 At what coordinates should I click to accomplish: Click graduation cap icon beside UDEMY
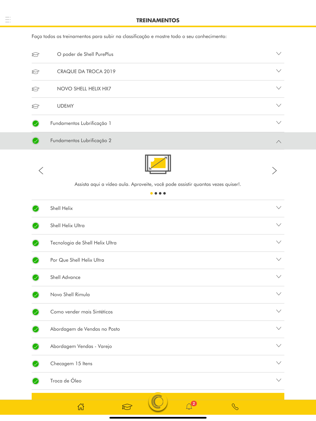(36, 106)
